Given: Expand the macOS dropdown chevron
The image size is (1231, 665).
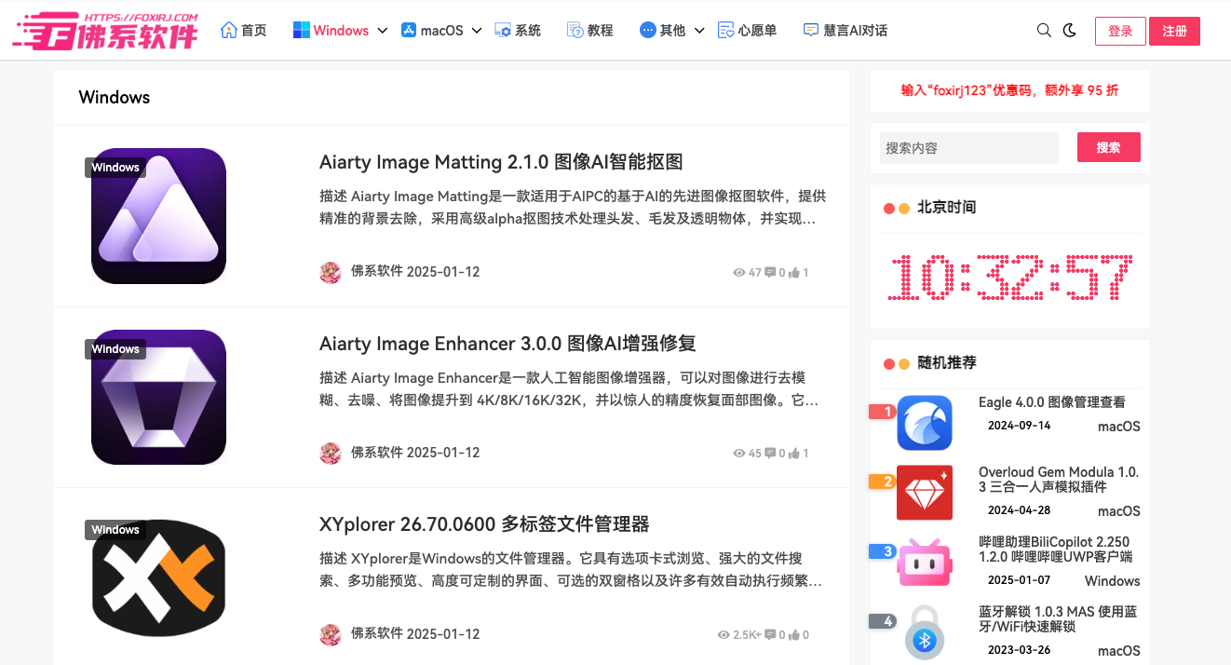Looking at the screenshot, I should 477,31.
